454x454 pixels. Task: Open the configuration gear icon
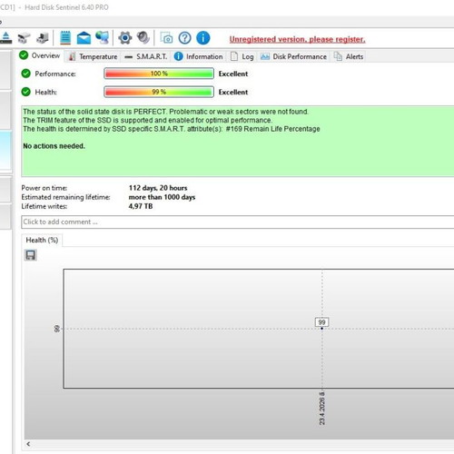pos(124,38)
